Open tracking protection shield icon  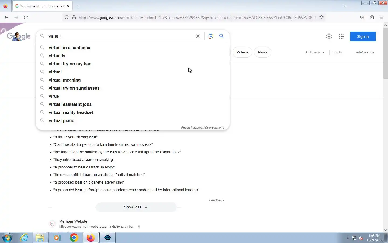click(x=67, y=18)
